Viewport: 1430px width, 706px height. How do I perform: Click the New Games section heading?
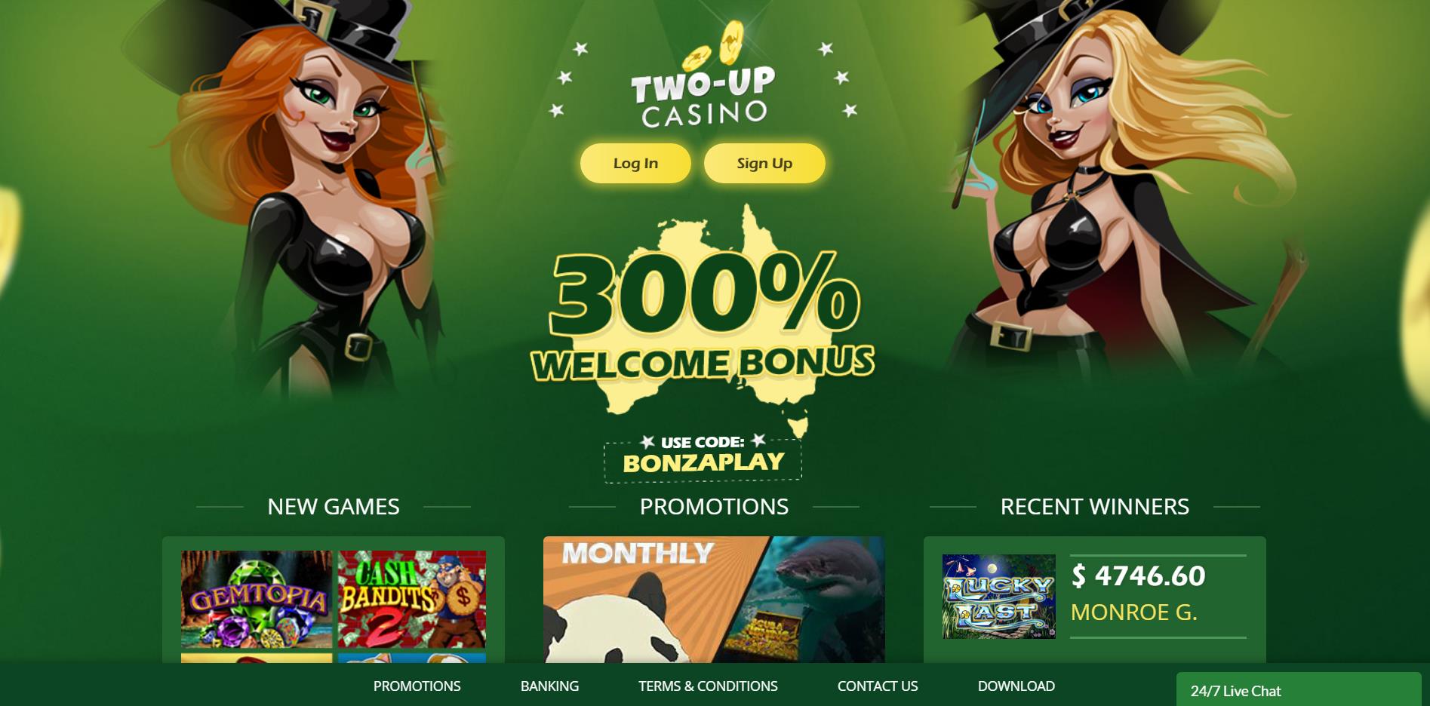(334, 507)
